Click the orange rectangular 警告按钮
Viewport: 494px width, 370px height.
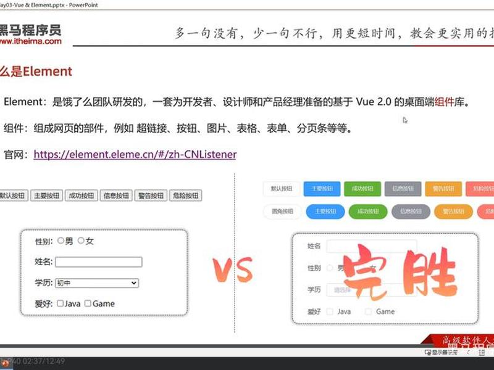click(443, 189)
